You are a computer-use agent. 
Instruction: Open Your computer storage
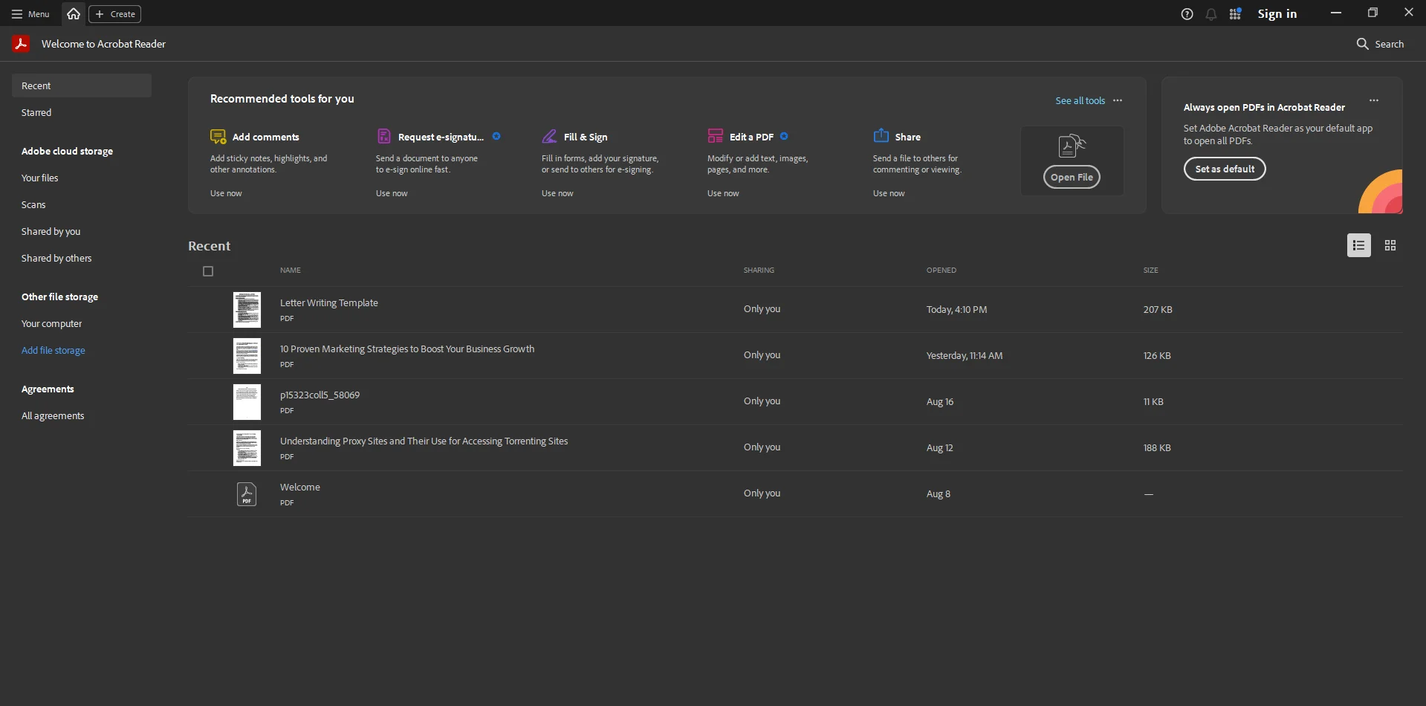pyautogui.click(x=51, y=324)
